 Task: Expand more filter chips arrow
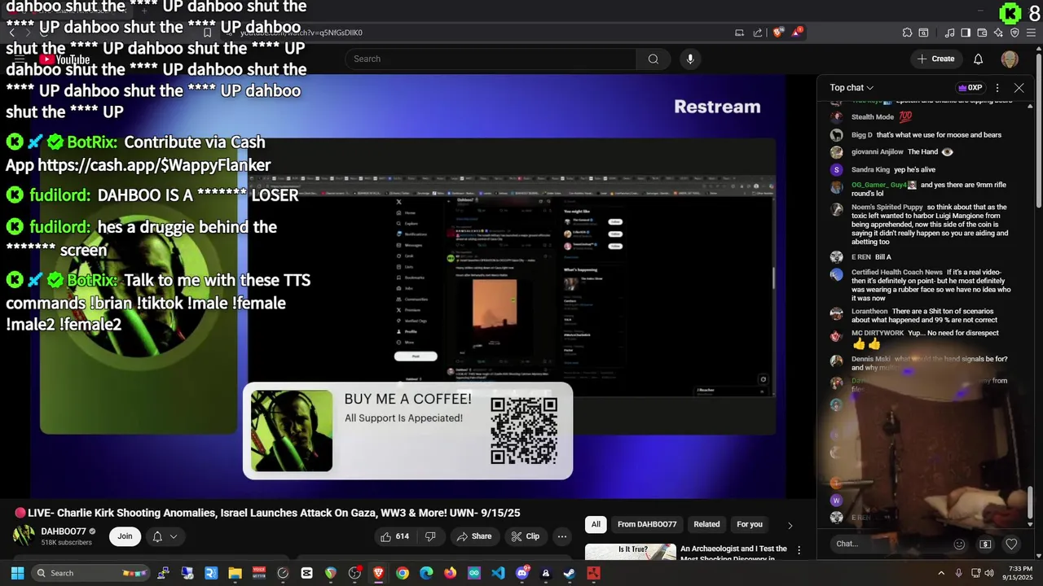pyautogui.click(x=790, y=525)
